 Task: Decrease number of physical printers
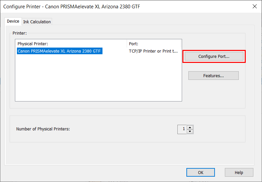point(190,131)
